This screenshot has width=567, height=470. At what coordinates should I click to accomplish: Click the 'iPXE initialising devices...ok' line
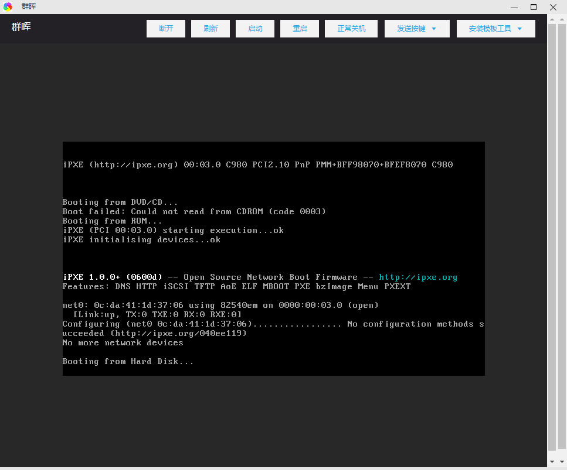coord(141,240)
